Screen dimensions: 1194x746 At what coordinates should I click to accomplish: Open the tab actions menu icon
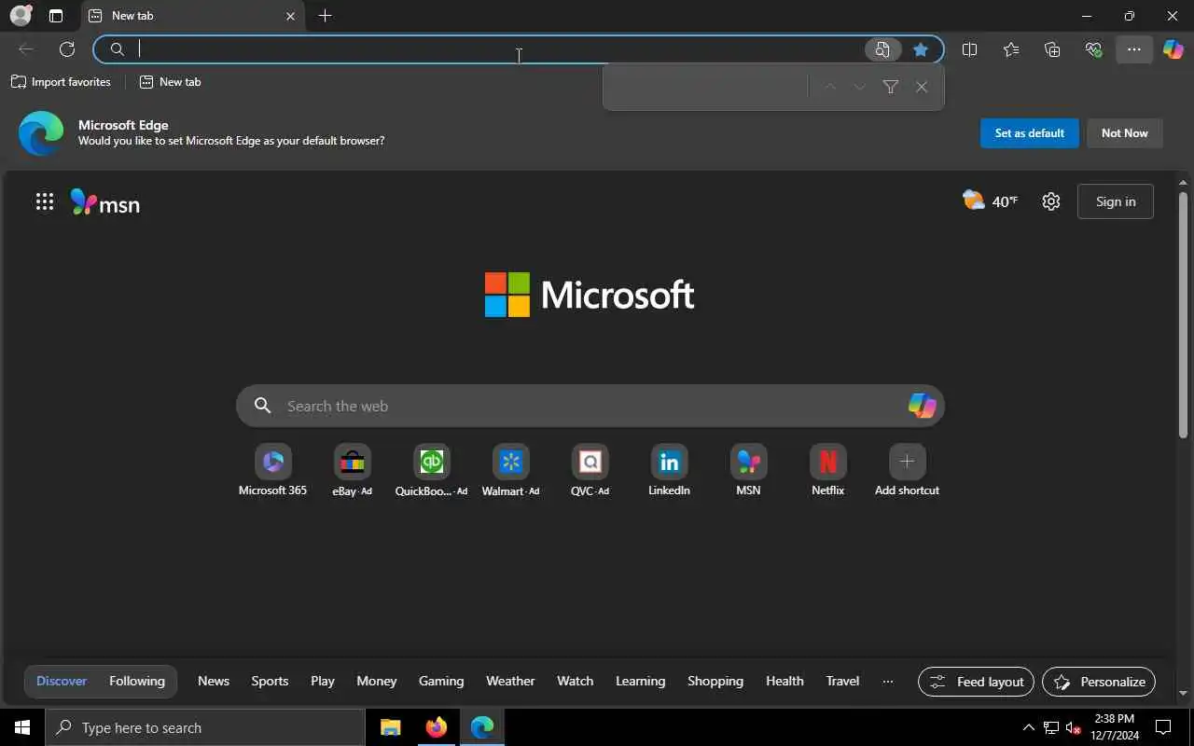56,16
